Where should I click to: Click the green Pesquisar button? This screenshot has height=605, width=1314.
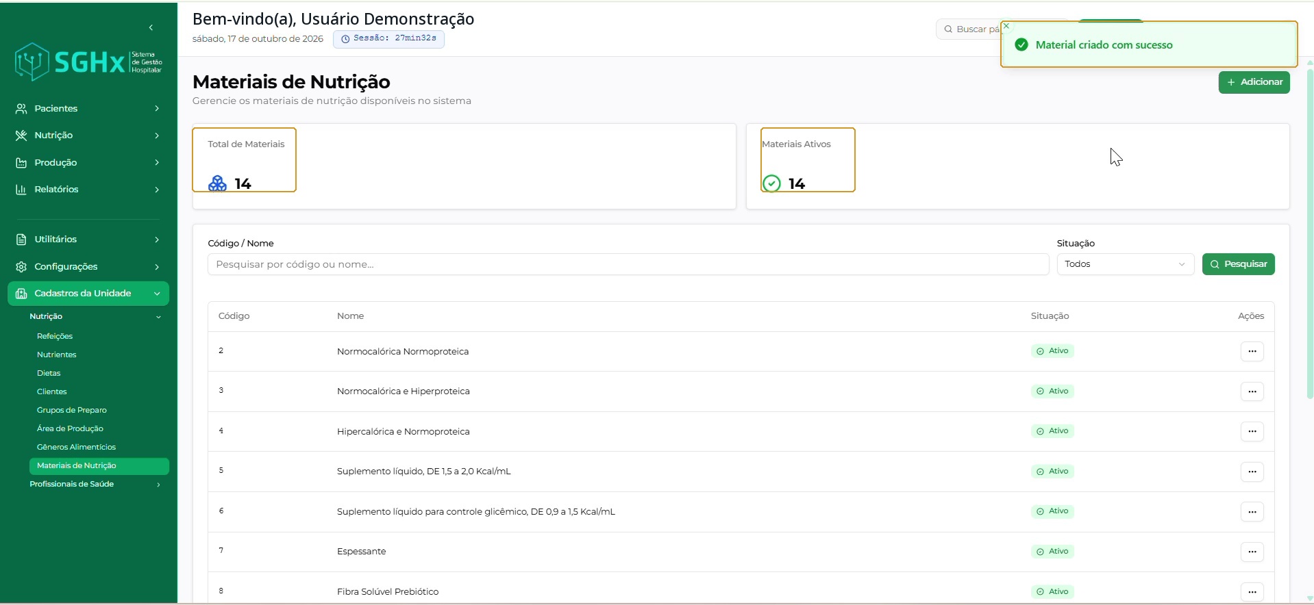pyautogui.click(x=1238, y=264)
